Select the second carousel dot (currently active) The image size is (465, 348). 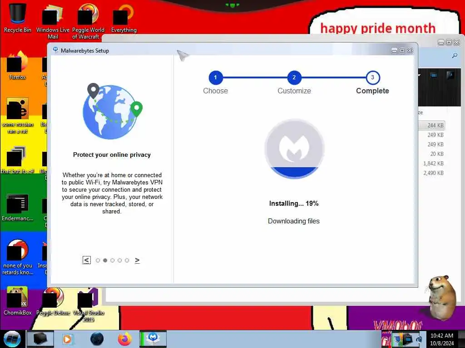tap(105, 261)
